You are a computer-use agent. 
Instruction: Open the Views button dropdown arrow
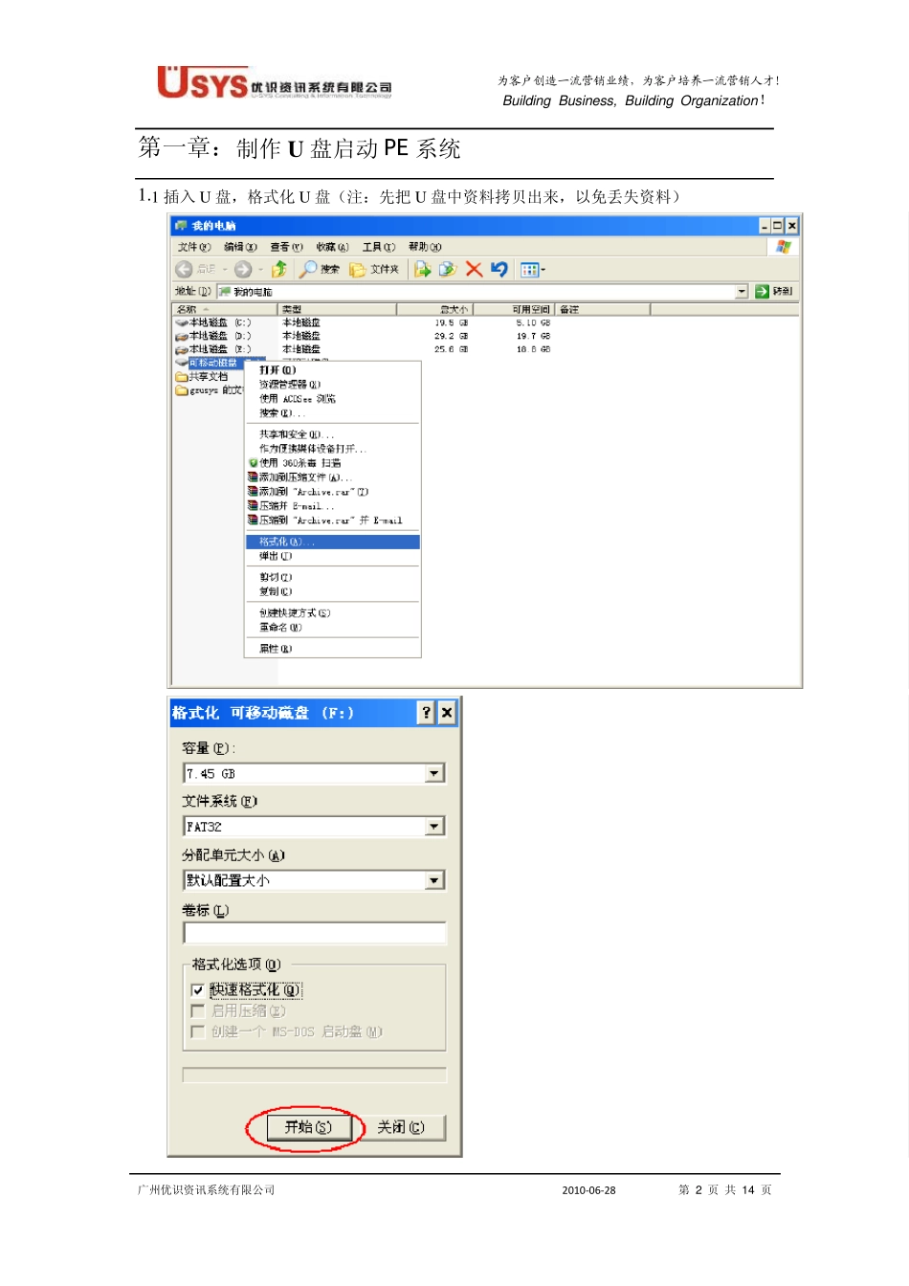(x=543, y=270)
